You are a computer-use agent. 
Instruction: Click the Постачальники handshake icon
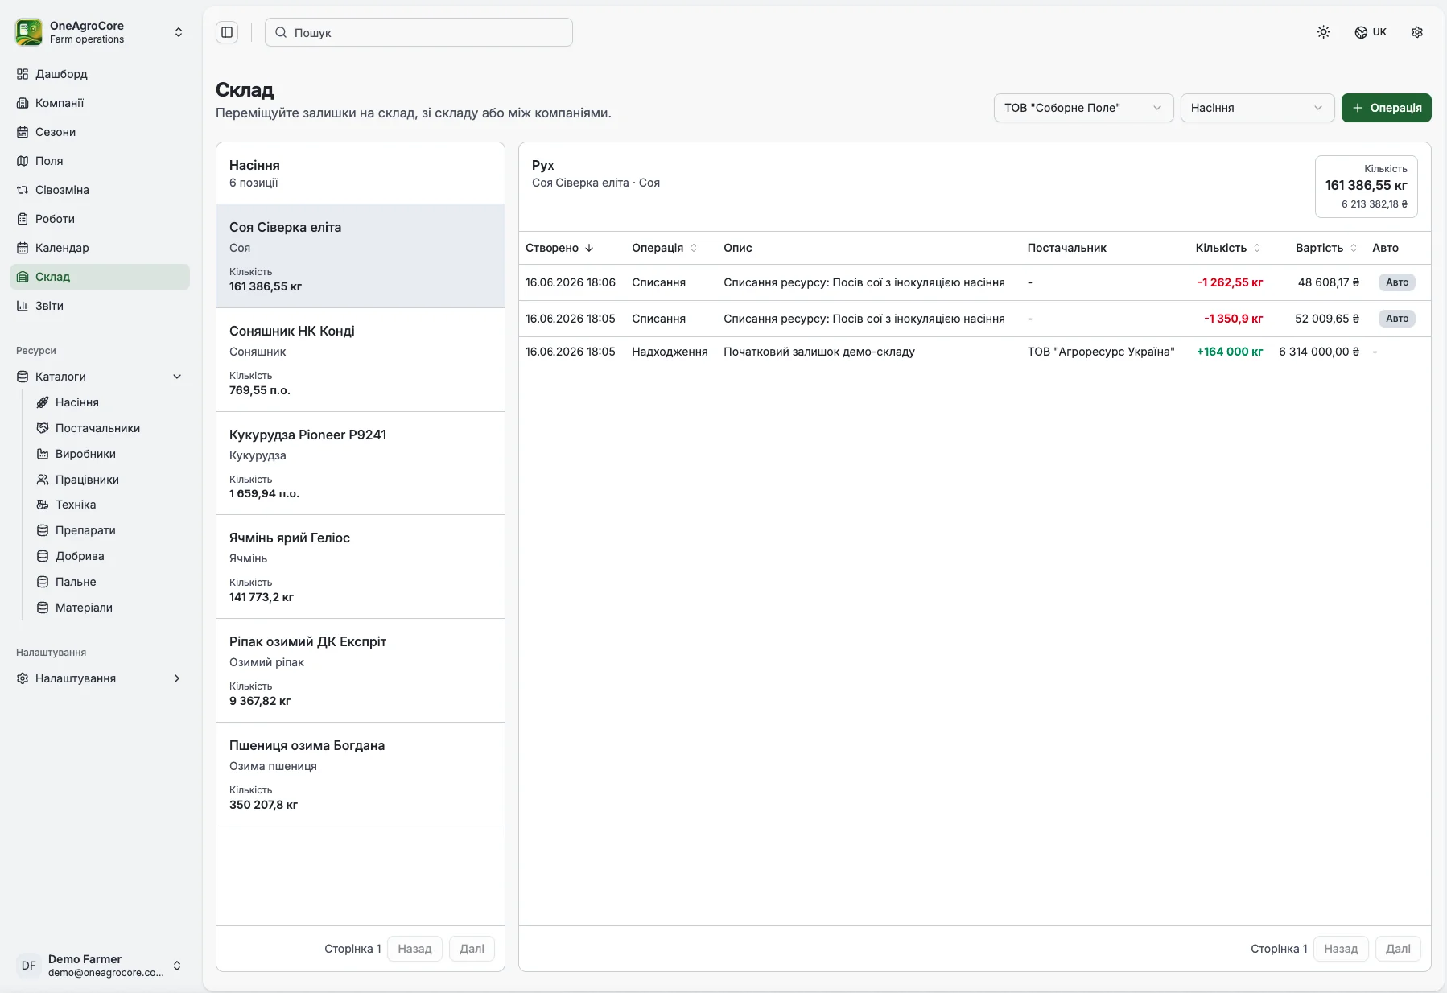point(43,428)
